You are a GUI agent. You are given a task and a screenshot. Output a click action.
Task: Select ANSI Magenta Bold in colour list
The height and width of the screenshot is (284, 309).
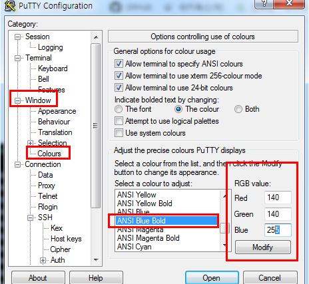pyautogui.click(x=167, y=238)
